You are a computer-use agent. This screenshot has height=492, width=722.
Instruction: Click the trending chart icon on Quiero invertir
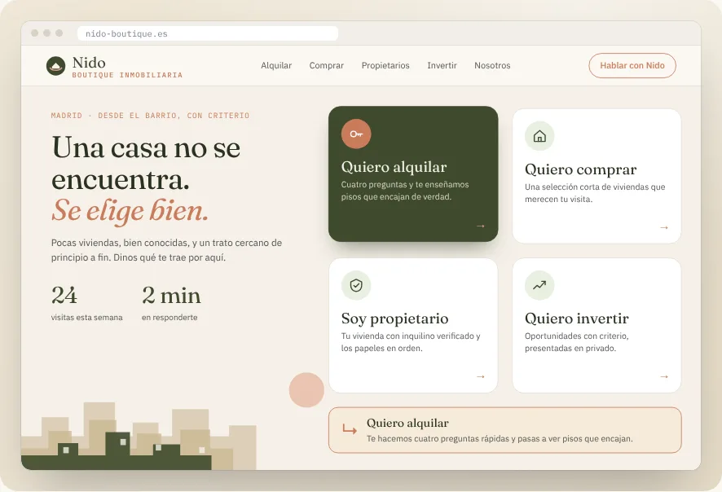click(539, 285)
